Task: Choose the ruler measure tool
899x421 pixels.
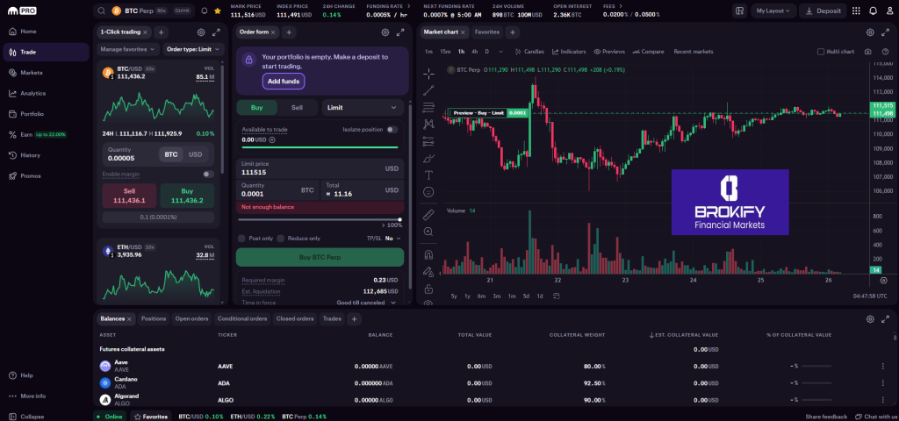Action: click(x=428, y=214)
